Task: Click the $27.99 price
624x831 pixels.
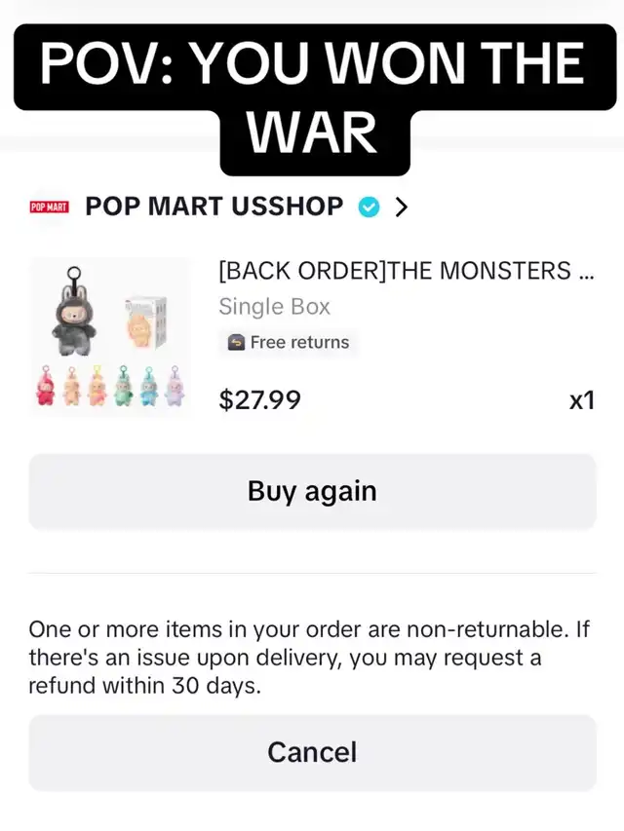Action: point(260,399)
